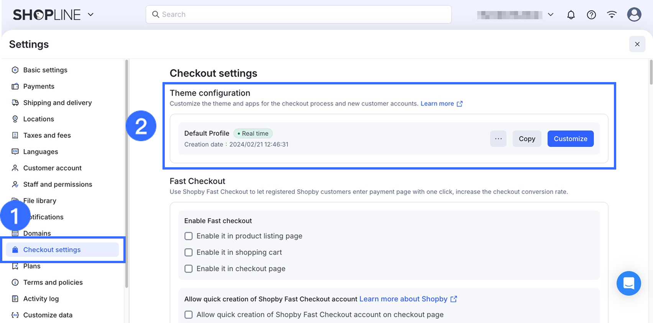Open the Default Profile more options menu
653x323 pixels.
click(498, 138)
